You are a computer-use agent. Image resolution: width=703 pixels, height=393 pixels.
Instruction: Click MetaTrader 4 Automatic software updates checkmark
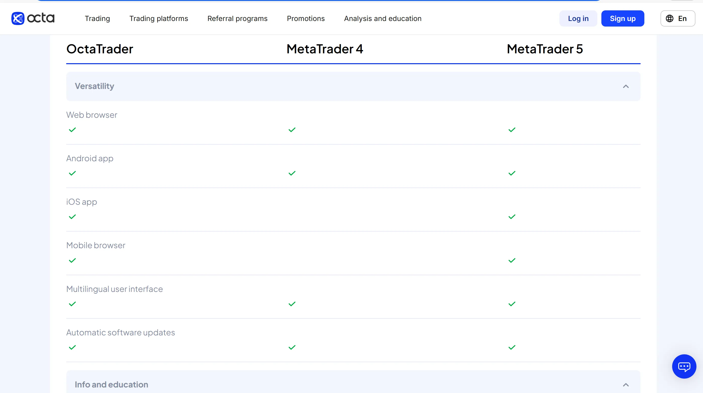(292, 348)
